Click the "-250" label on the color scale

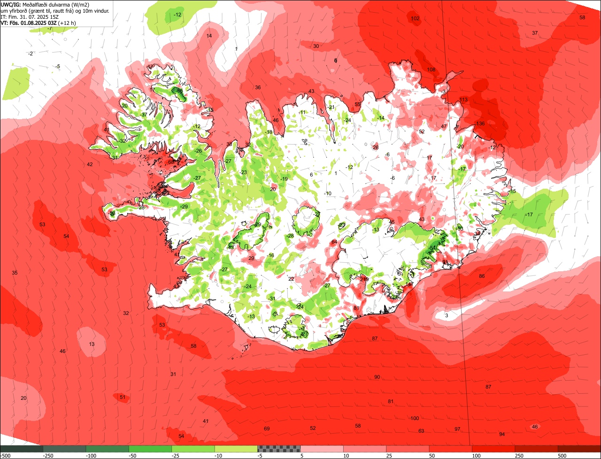48,456
